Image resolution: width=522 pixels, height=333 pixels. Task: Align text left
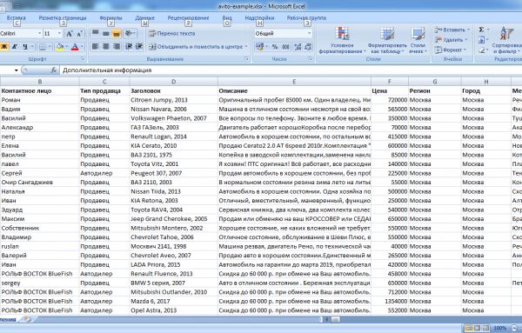point(95,47)
